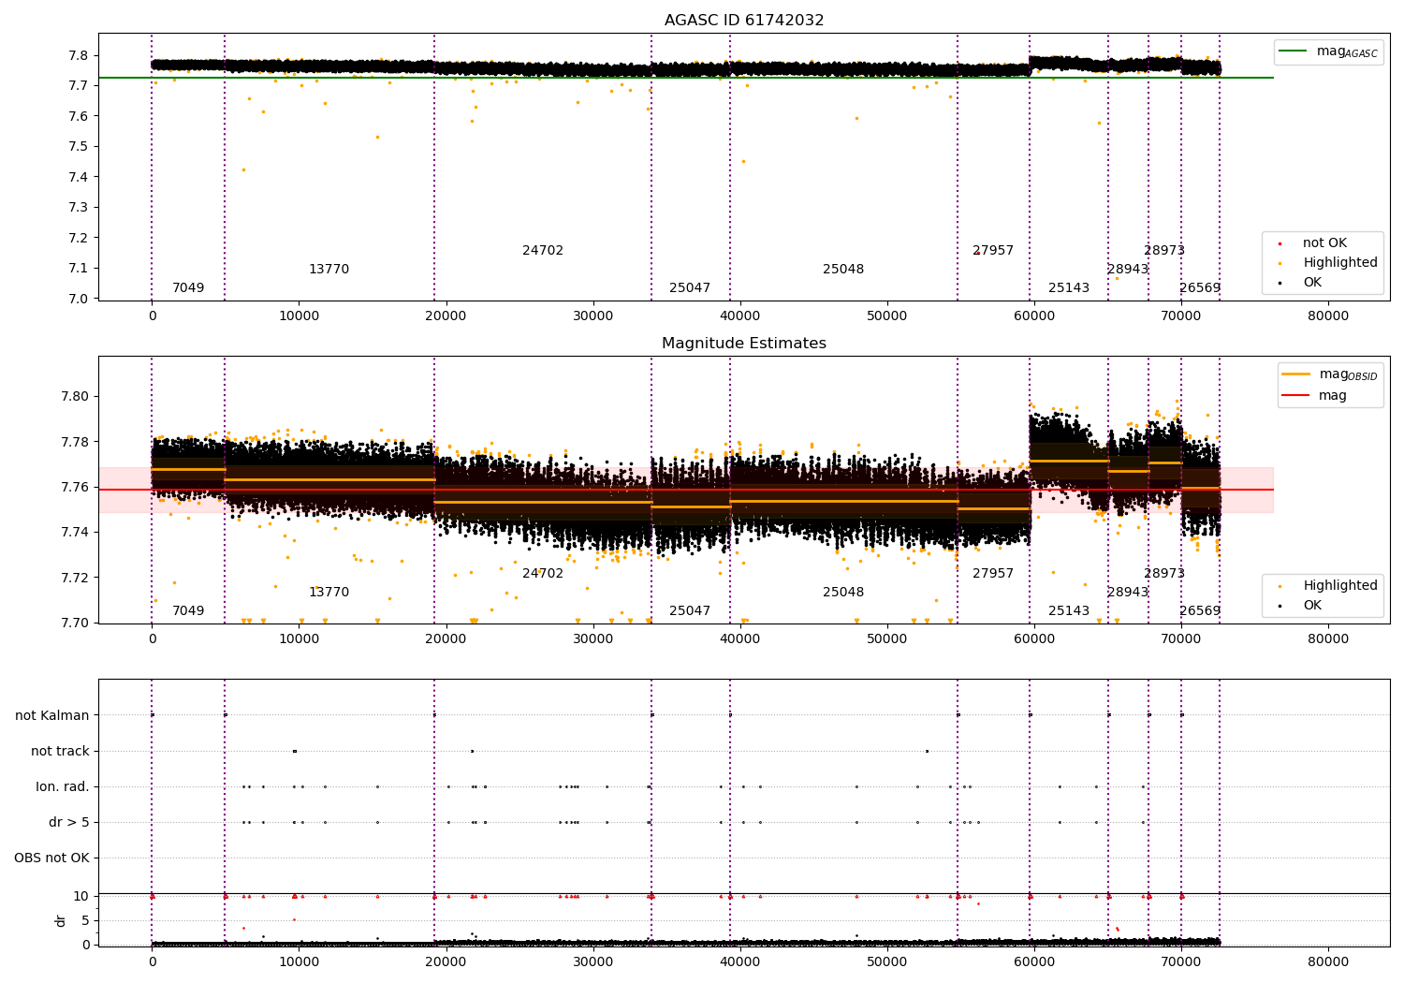
Task: Click the "OBS not OK" y-axis label
Action: point(52,858)
